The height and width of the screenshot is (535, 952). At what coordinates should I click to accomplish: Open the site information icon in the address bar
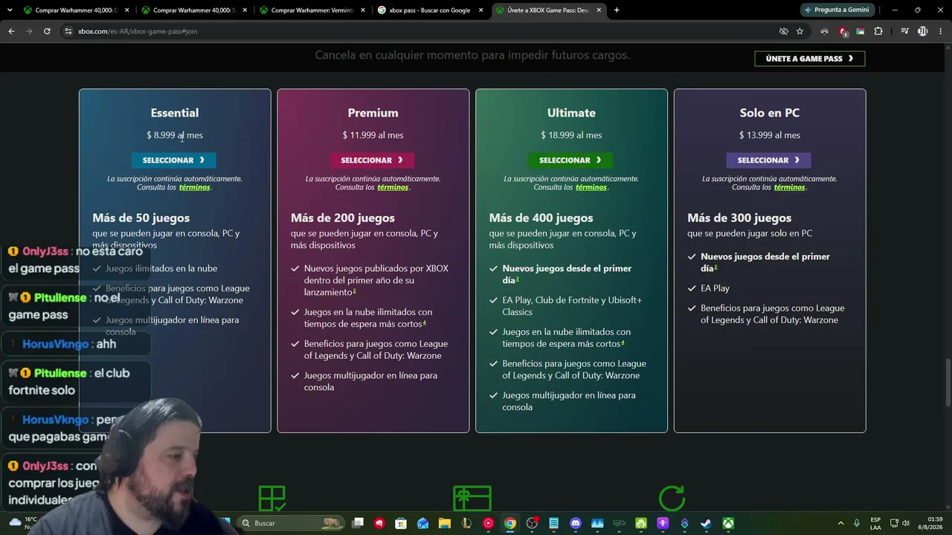coord(68,31)
